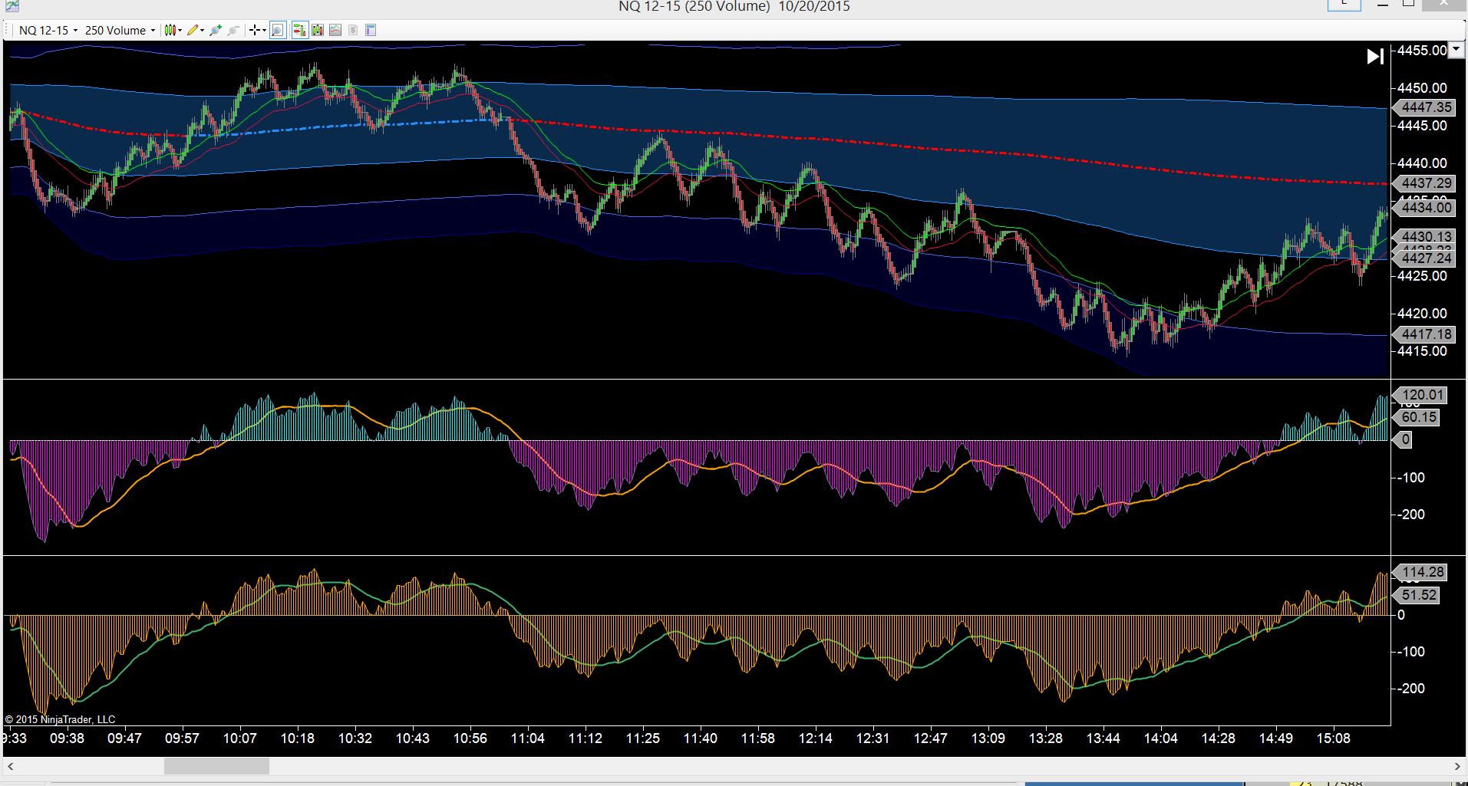
Task: Select the pencil drawing tools icon
Action: pyautogui.click(x=192, y=31)
